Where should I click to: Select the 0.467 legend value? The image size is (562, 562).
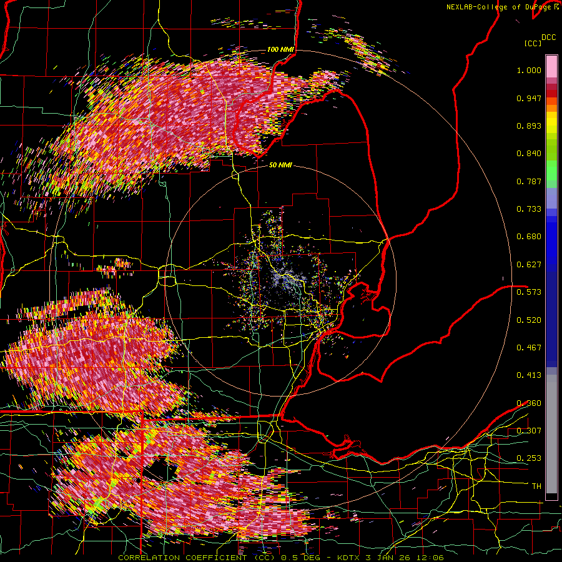tap(529, 348)
